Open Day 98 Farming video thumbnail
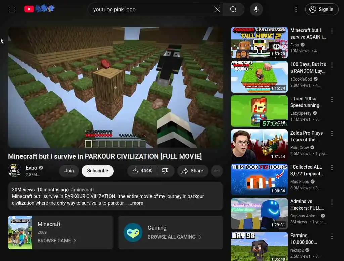Screen dimensions: 344x261 coord(259,247)
